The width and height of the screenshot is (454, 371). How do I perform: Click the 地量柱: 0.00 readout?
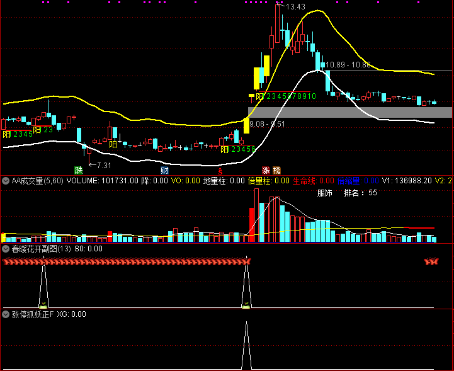point(224,181)
